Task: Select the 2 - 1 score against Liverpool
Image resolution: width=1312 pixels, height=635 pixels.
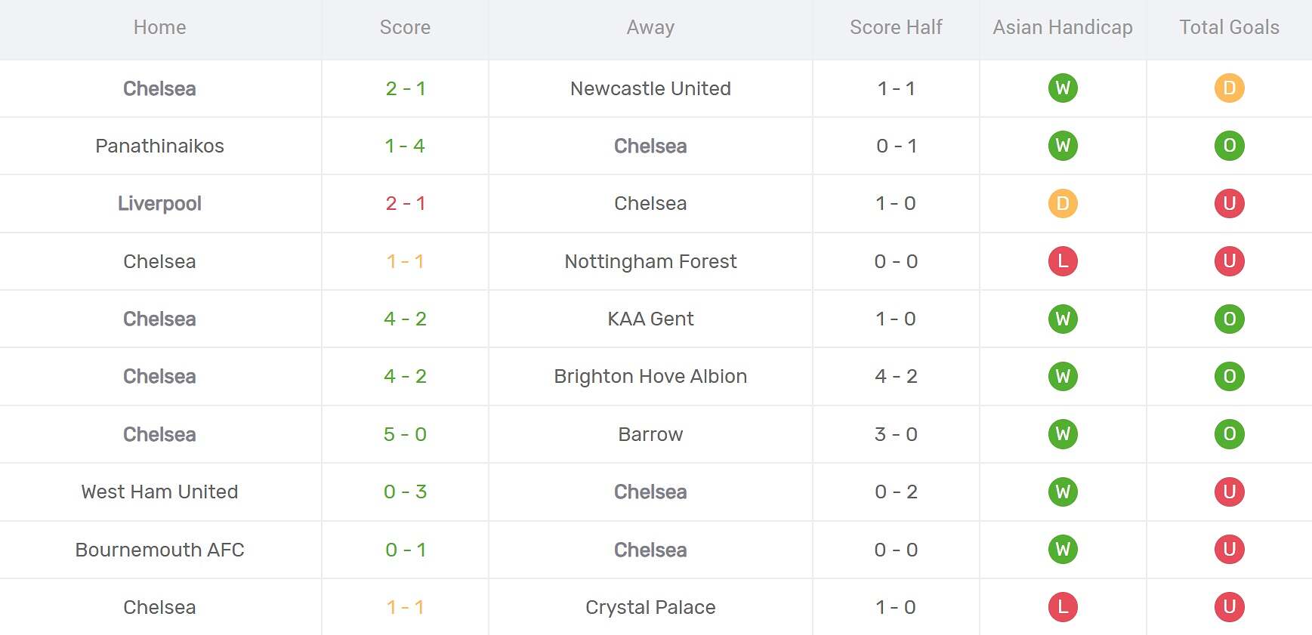Action: point(405,204)
